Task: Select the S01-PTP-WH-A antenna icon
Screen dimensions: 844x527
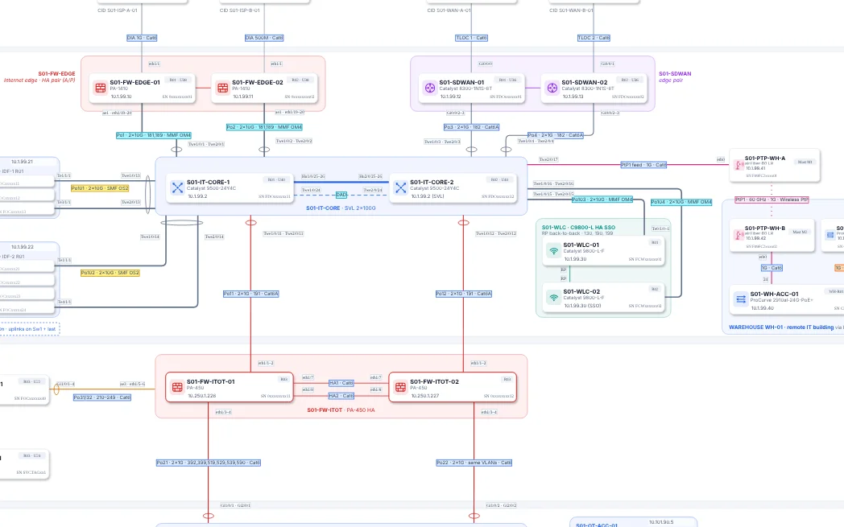Action: point(739,165)
